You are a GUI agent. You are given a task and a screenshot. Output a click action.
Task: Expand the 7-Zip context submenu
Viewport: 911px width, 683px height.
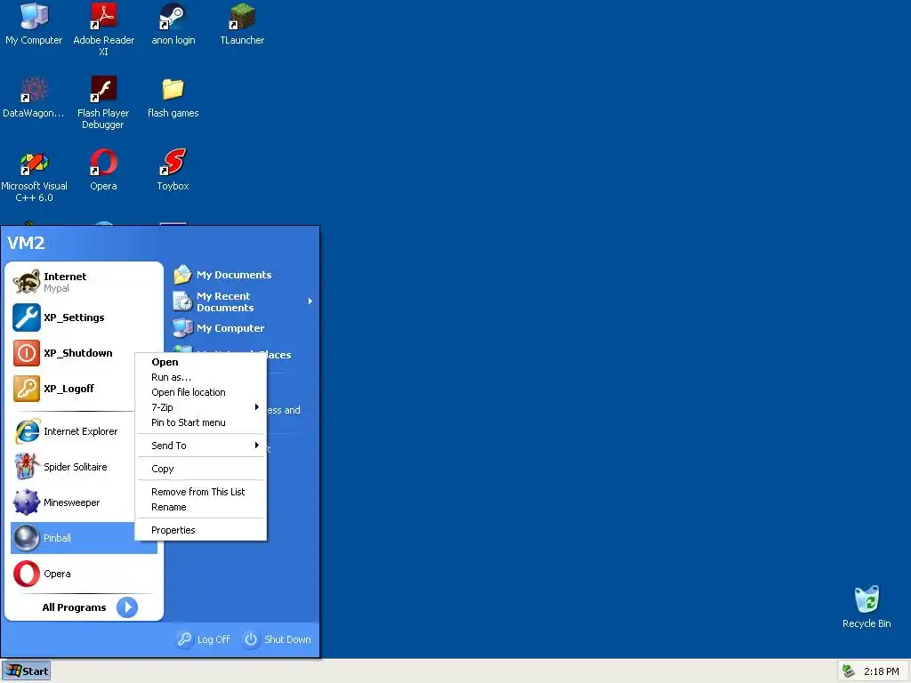click(x=201, y=407)
